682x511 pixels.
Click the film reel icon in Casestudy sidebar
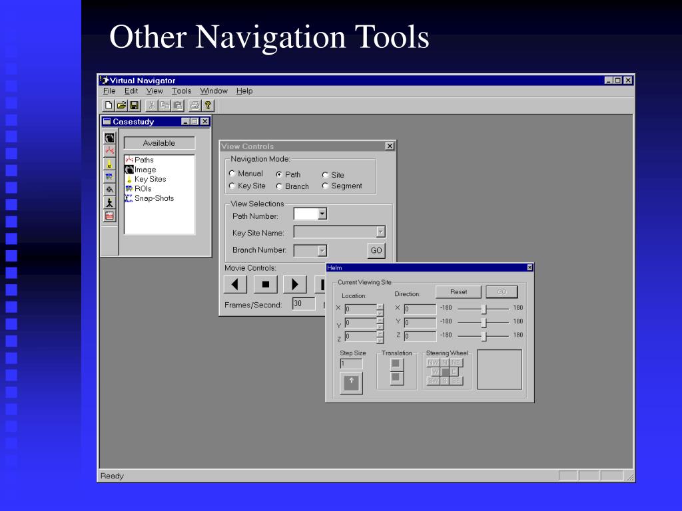[110, 190]
